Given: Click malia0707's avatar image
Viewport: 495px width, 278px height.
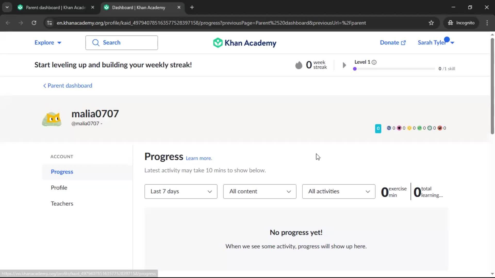Looking at the screenshot, I should (52, 119).
